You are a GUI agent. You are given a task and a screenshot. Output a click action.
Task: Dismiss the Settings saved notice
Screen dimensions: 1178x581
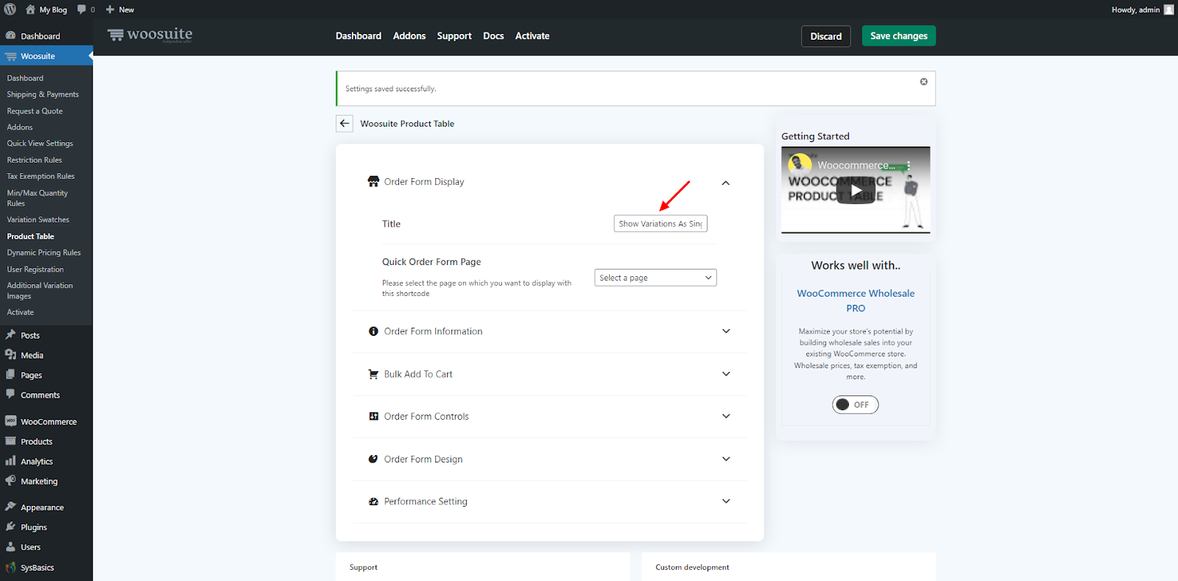point(923,82)
